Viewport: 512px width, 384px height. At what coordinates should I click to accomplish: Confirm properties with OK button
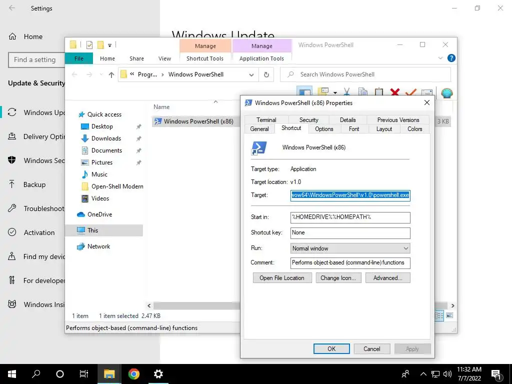(x=331, y=348)
